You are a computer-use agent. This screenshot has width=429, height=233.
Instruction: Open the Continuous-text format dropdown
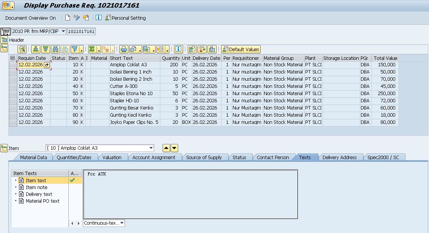122,223
